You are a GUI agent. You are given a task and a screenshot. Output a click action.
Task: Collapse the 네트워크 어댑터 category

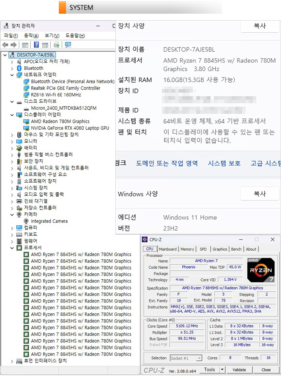click(12, 75)
